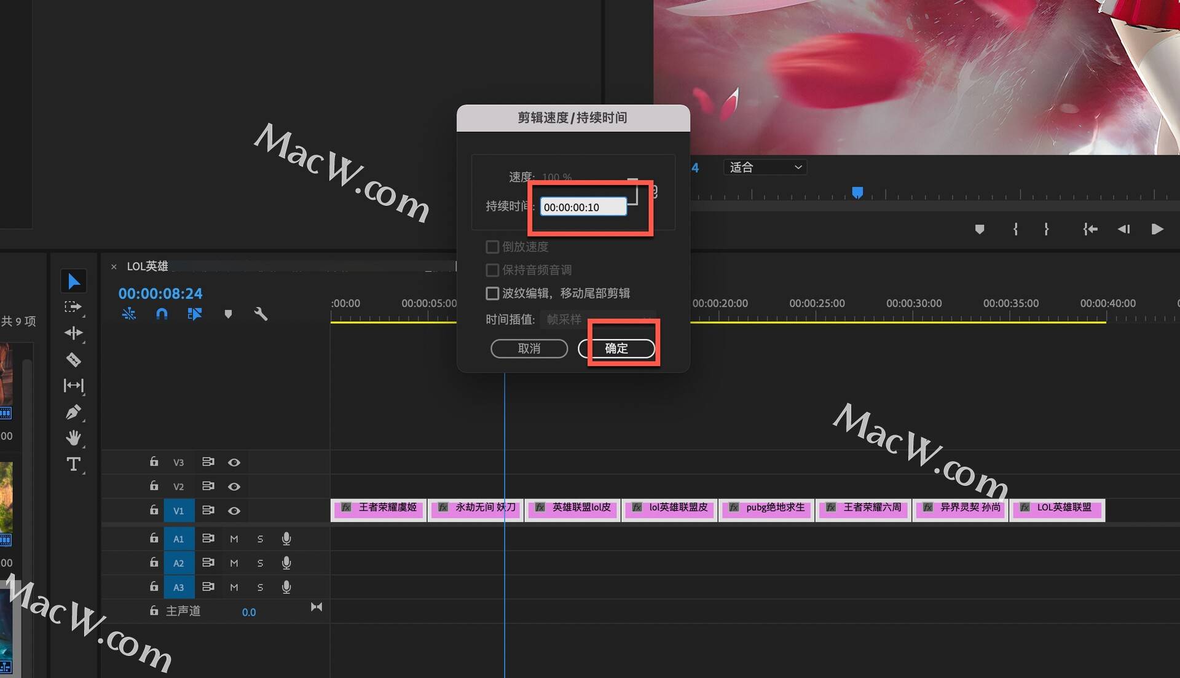Viewport: 1180px width, 678px height.
Task: Select the Track Select Forward tool
Action: tap(74, 306)
